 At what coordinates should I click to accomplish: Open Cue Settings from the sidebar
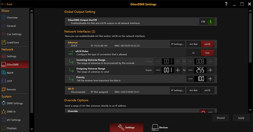pyautogui.click(x=15, y=34)
